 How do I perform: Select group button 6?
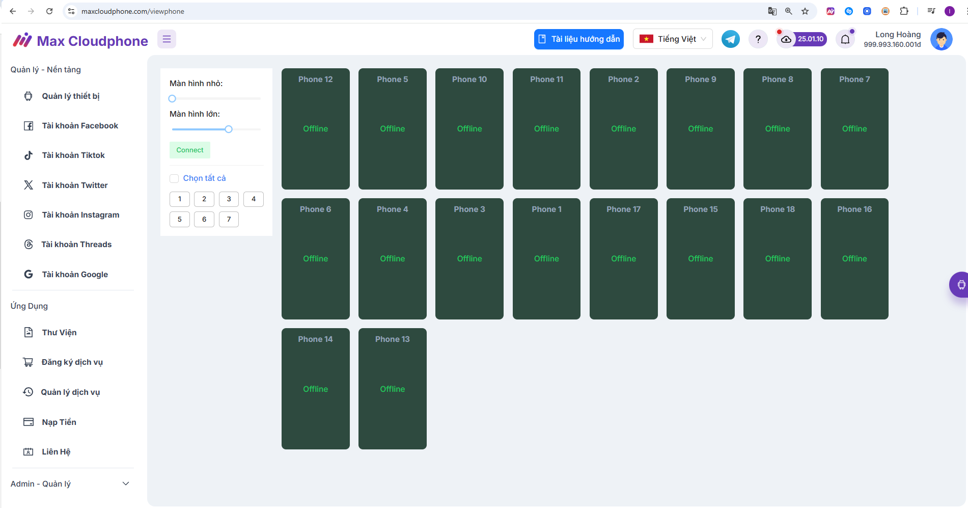204,220
